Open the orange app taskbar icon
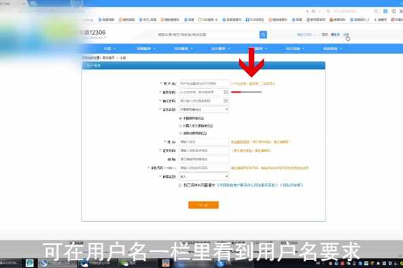The height and width of the screenshot is (268, 403). (x=166, y=263)
